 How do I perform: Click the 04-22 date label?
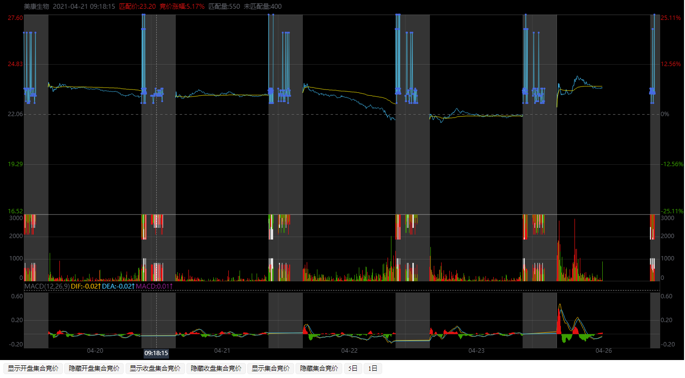349,350
